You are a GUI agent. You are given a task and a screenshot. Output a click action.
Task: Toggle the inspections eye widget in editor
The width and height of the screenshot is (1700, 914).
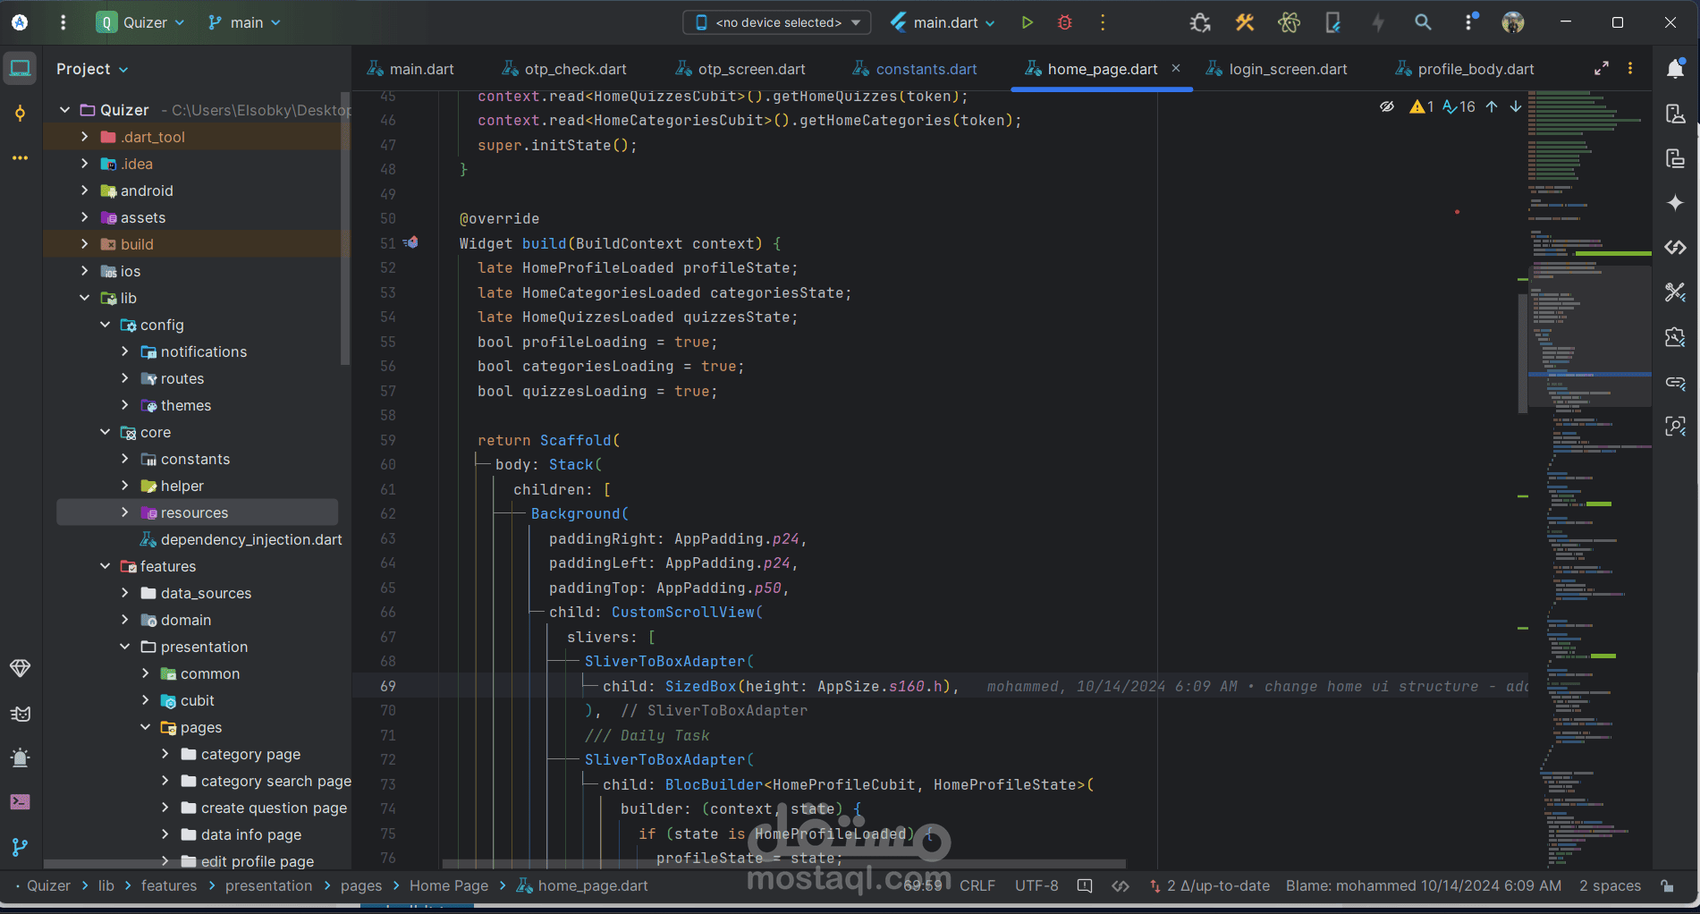pos(1387,106)
